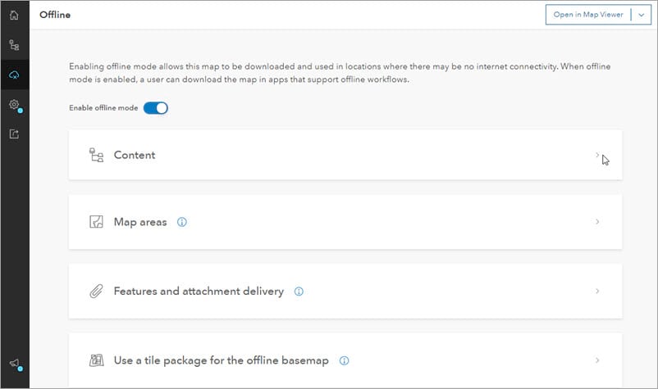
Task: Click the Share icon in the sidebar
Action: (x=14, y=134)
